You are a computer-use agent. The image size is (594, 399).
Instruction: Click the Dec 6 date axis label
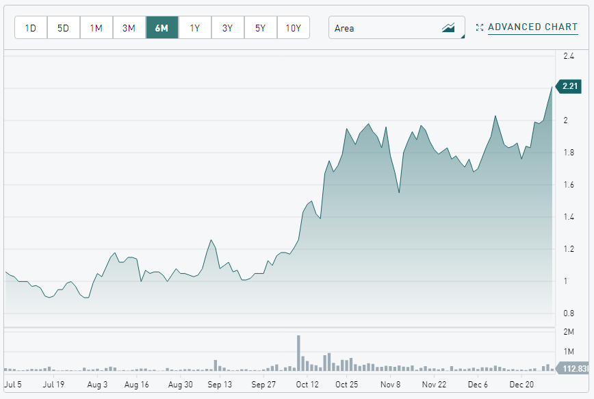point(478,384)
